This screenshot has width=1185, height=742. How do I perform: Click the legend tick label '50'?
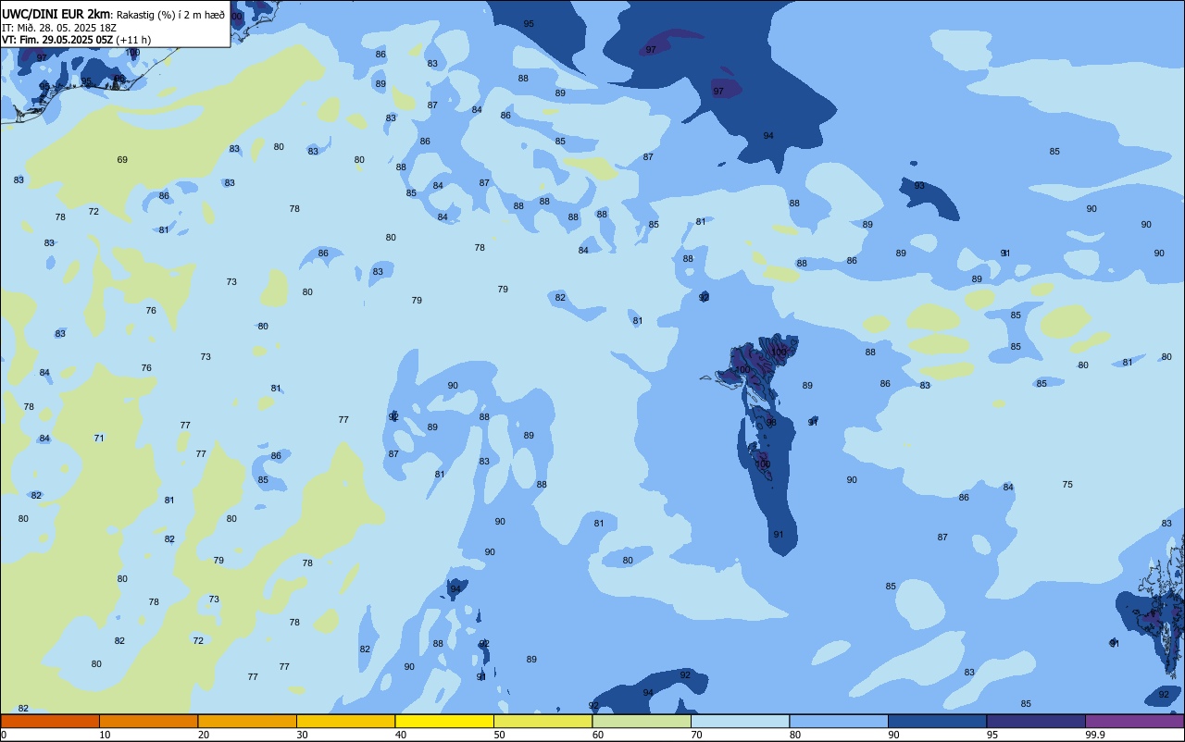point(499,735)
